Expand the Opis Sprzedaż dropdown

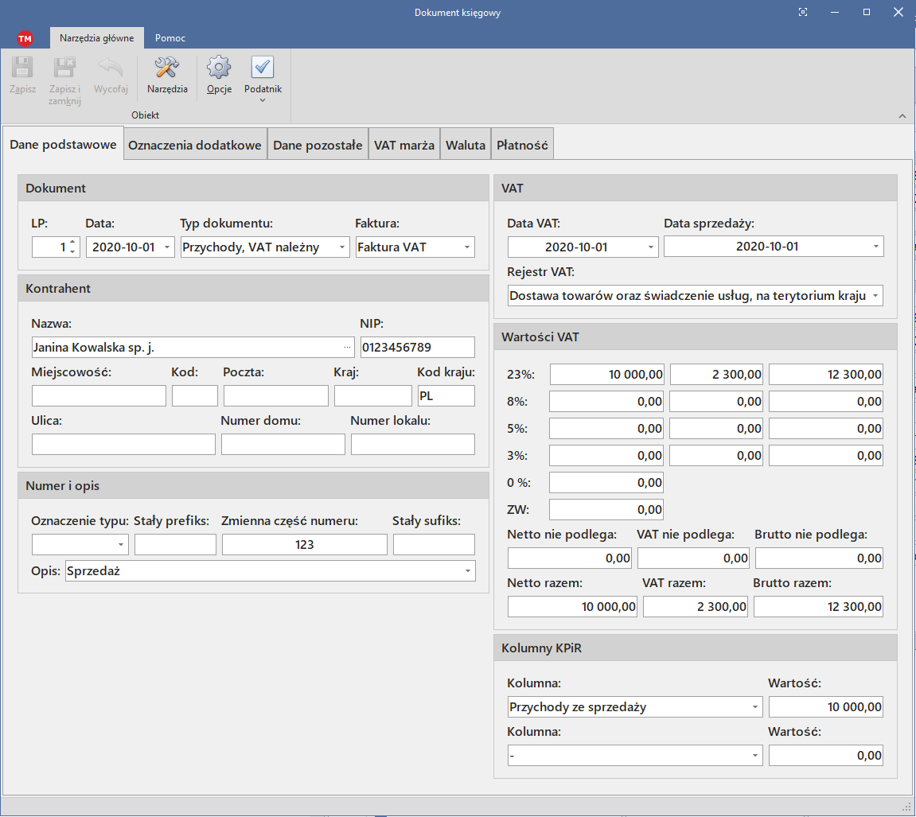click(467, 570)
